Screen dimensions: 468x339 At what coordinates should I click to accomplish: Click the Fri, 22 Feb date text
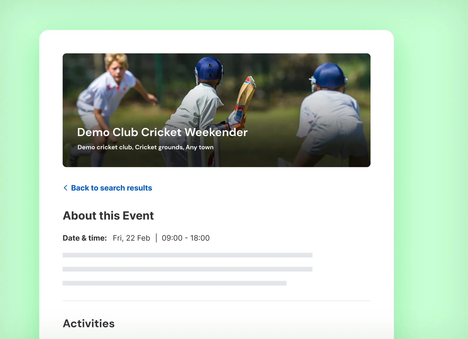click(x=131, y=238)
